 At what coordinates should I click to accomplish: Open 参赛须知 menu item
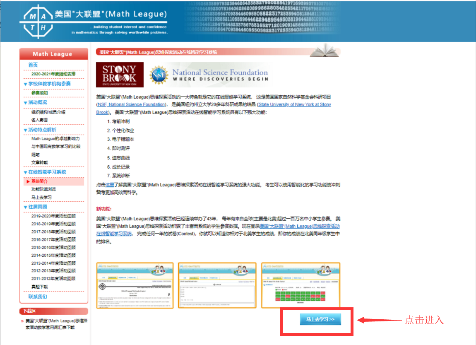39,93
